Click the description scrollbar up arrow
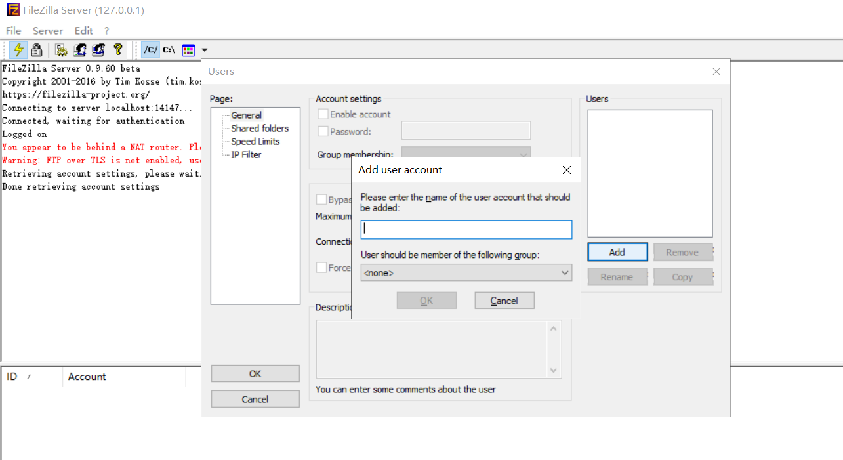Image resolution: width=843 pixels, height=460 pixels. (554, 328)
